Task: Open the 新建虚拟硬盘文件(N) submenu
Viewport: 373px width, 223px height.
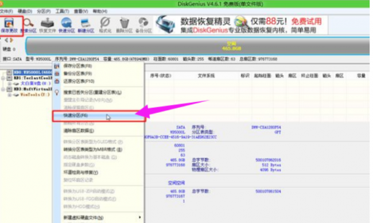Action: (98, 217)
